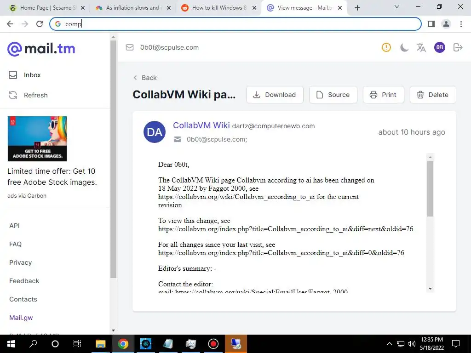Open the language translation icon
The height and width of the screenshot is (353, 471).
[421, 47]
